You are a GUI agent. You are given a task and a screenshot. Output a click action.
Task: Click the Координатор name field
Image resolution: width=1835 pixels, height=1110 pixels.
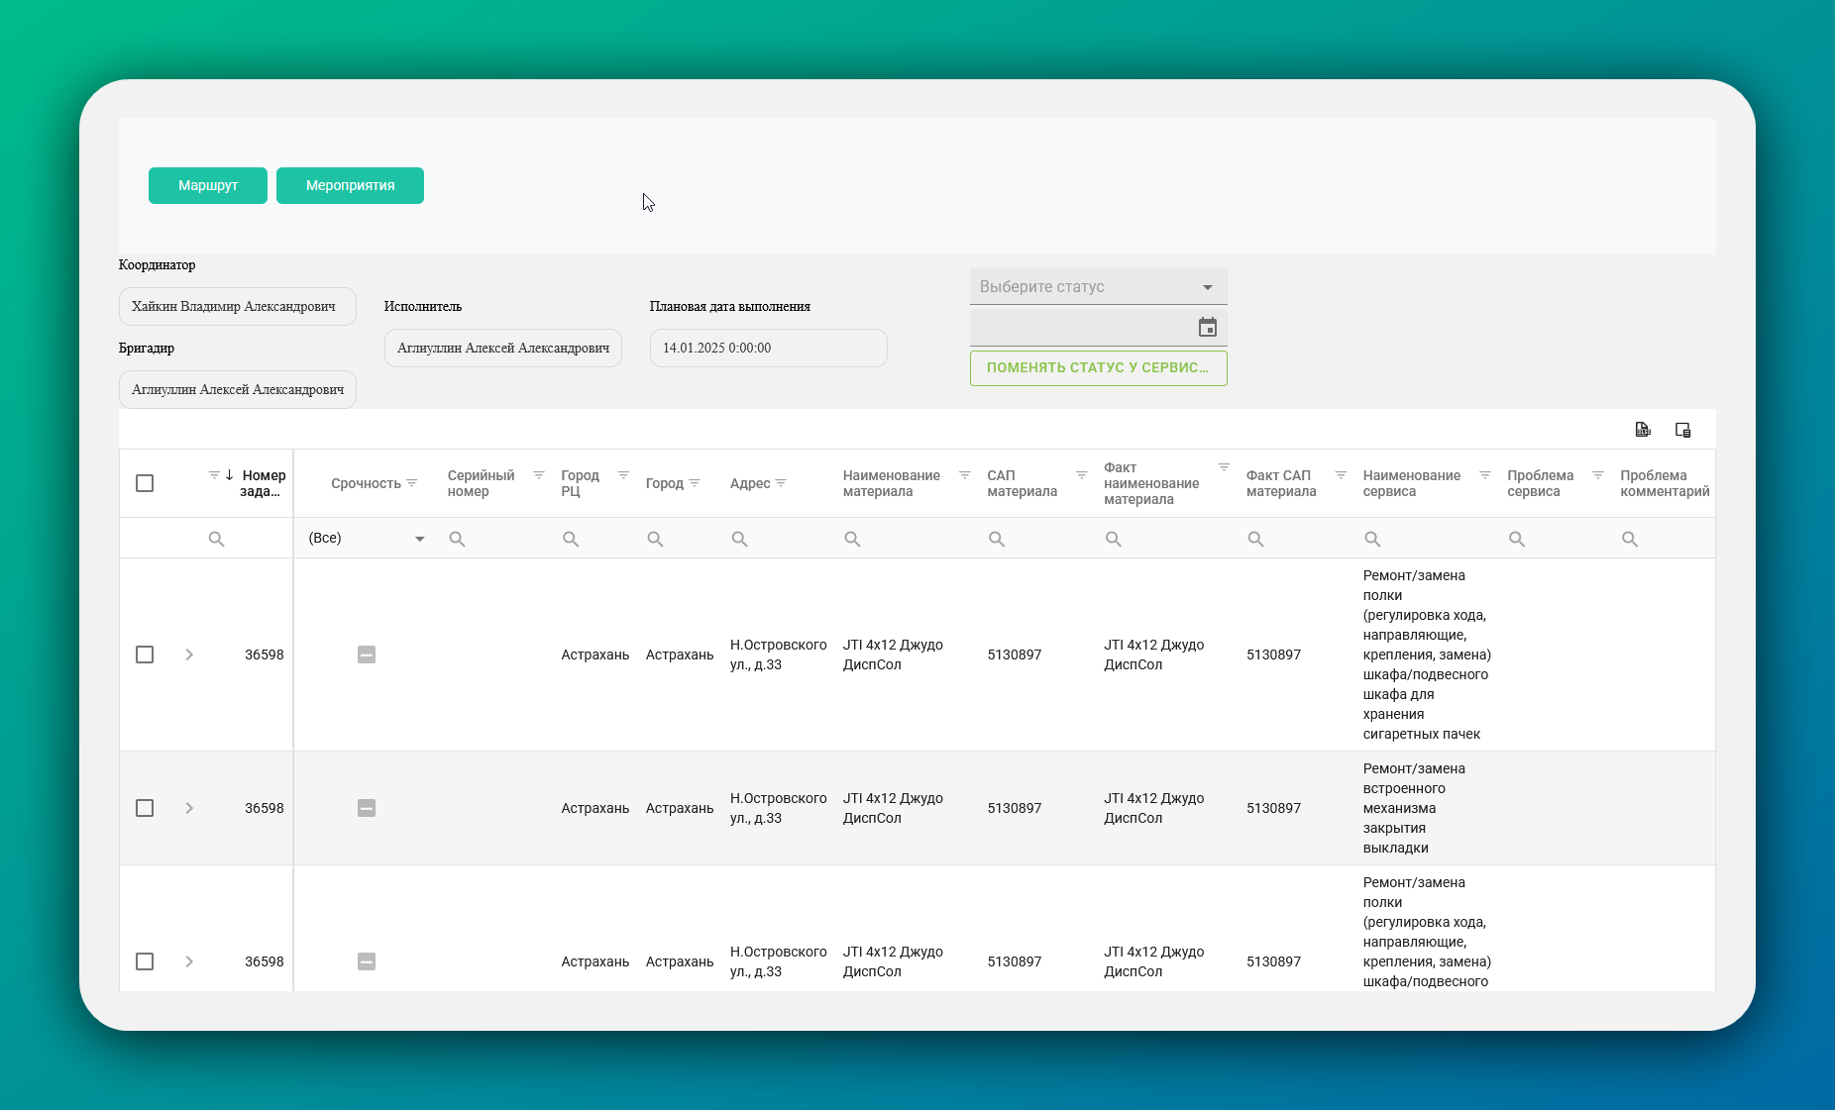coord(238,307)
